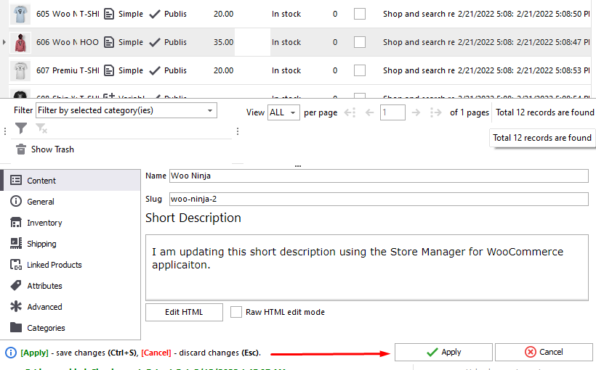Click published checkmark icon in row 605
Viewport: 596px width, 370px height.
click(x=155, y=14)
